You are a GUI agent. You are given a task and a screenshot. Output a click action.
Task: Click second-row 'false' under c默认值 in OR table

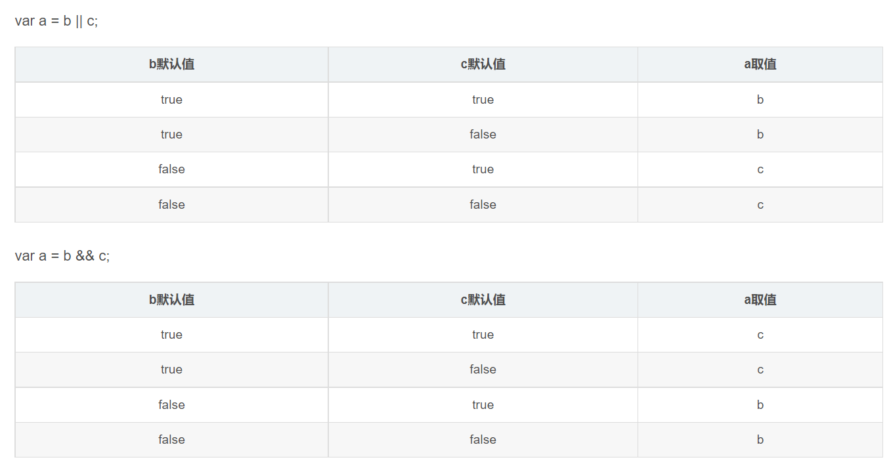tap(483, 135)
